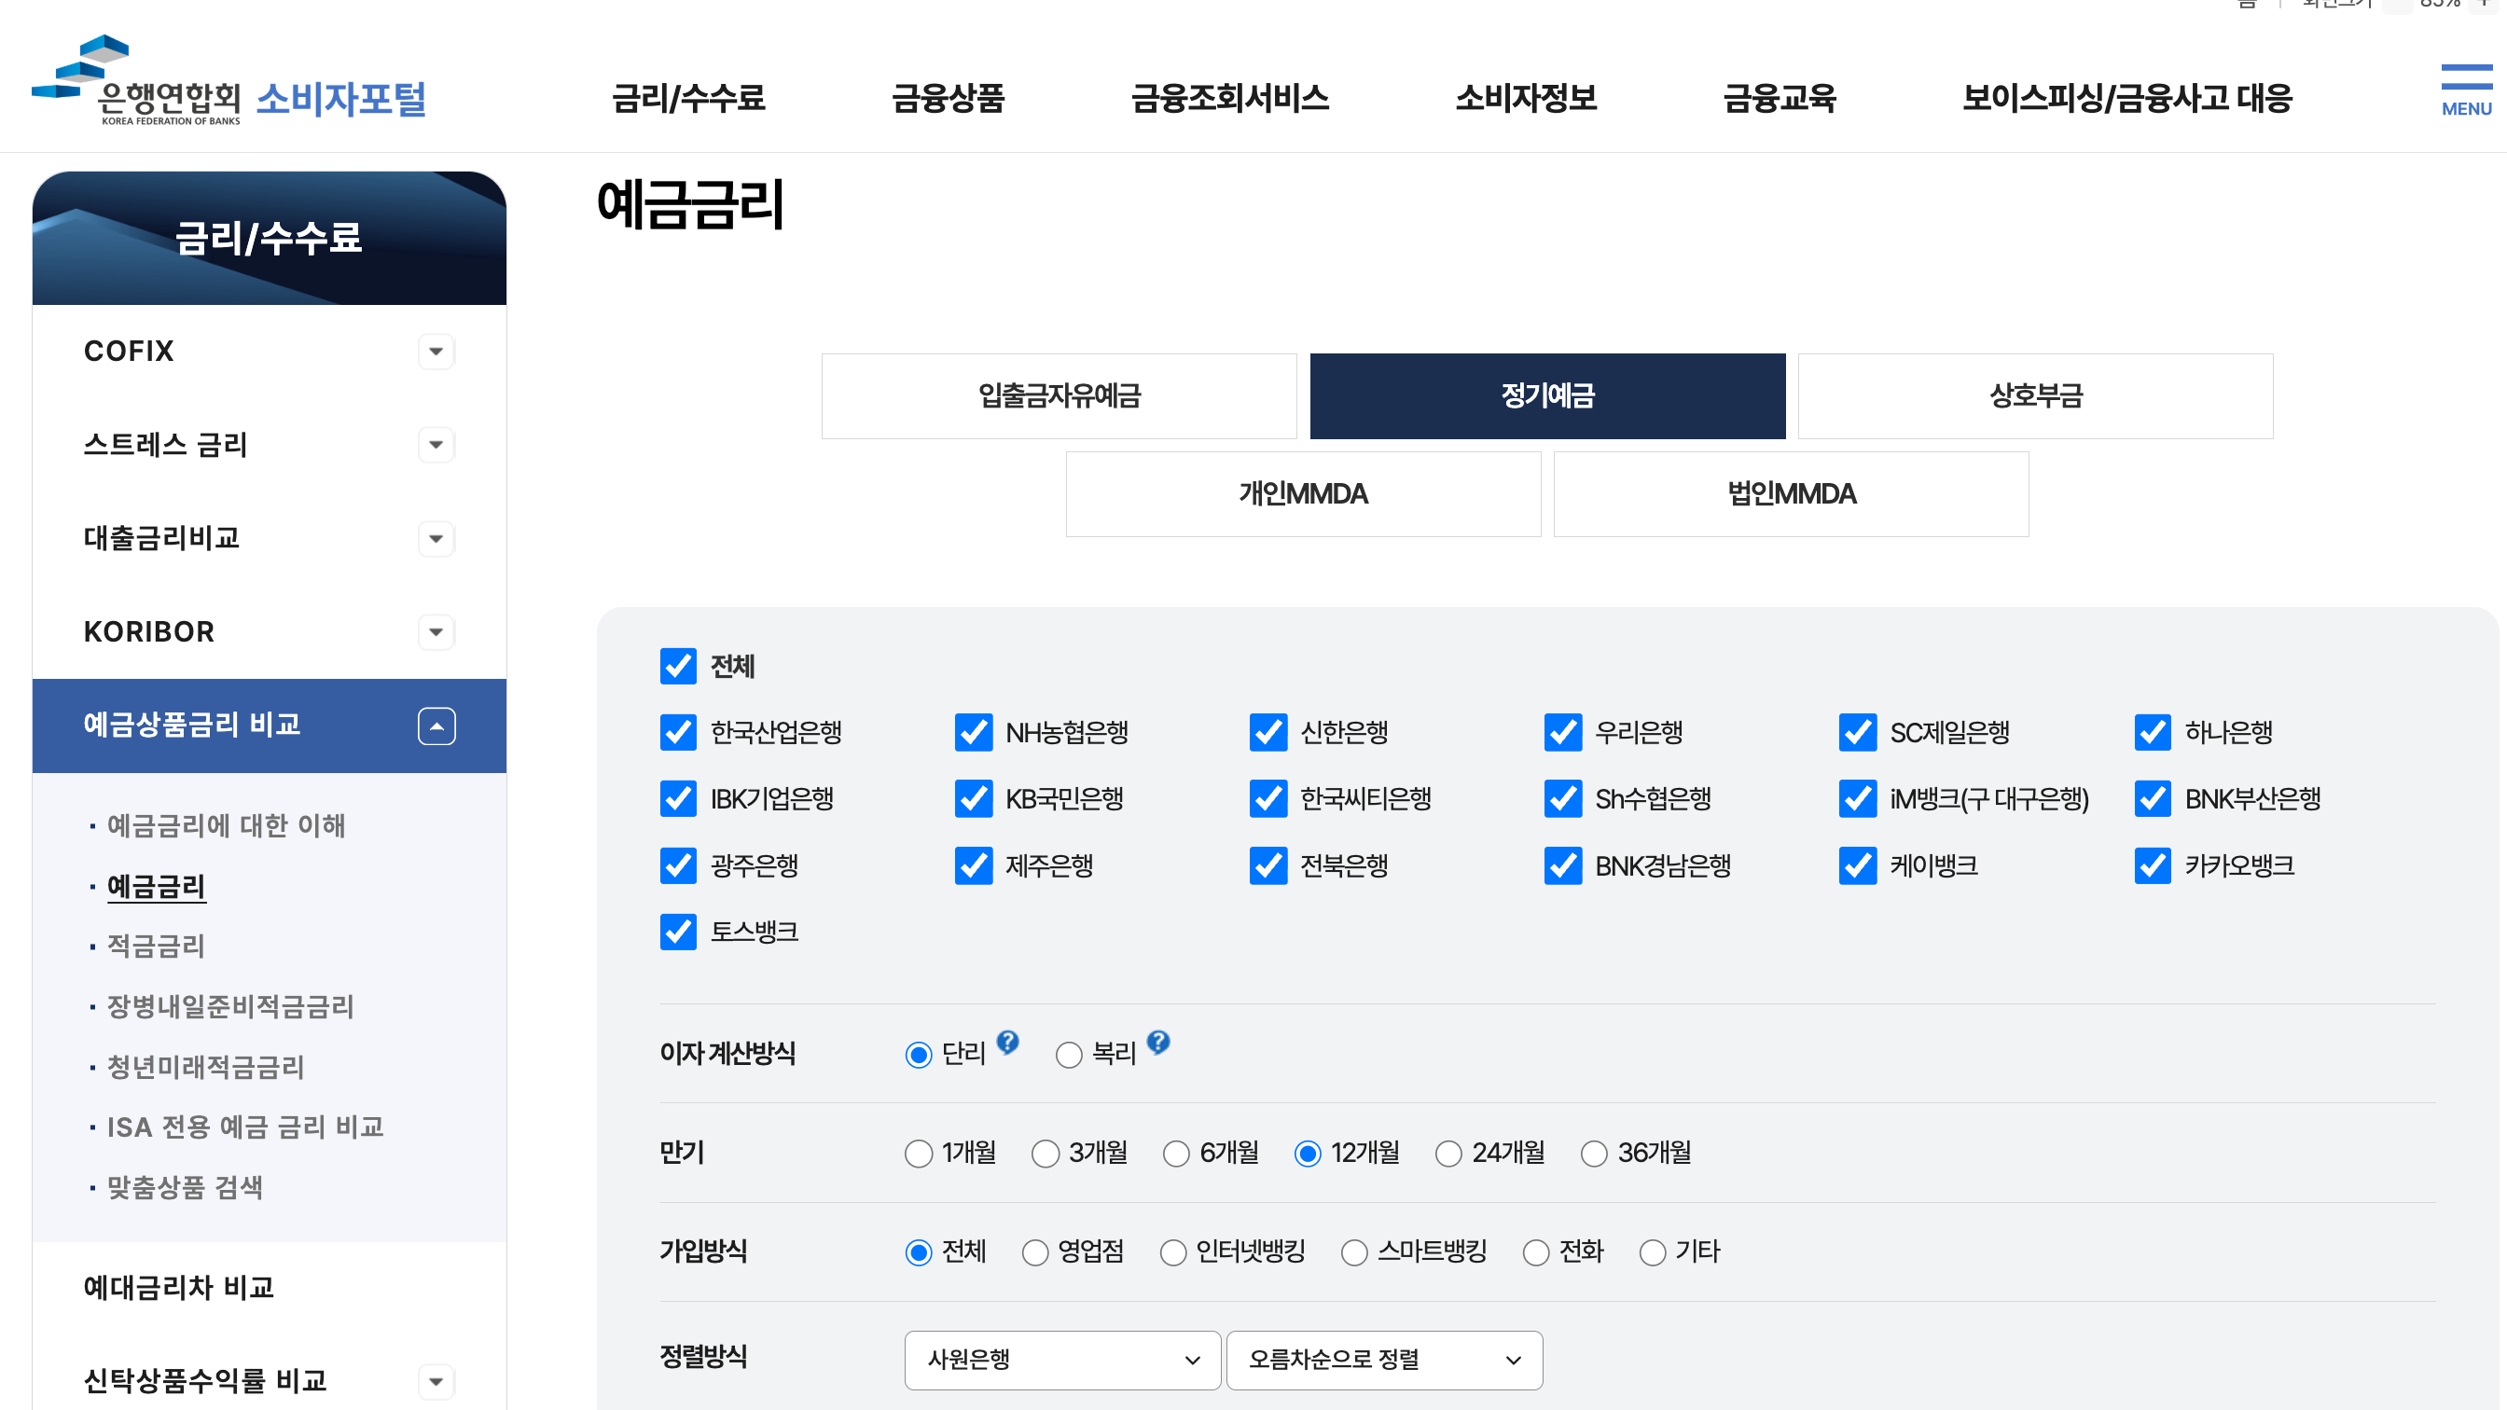Open the 사원은행 sort dropdown
Image resolution: width=2507 pixels, height=1410 pixels.
1061,1361
